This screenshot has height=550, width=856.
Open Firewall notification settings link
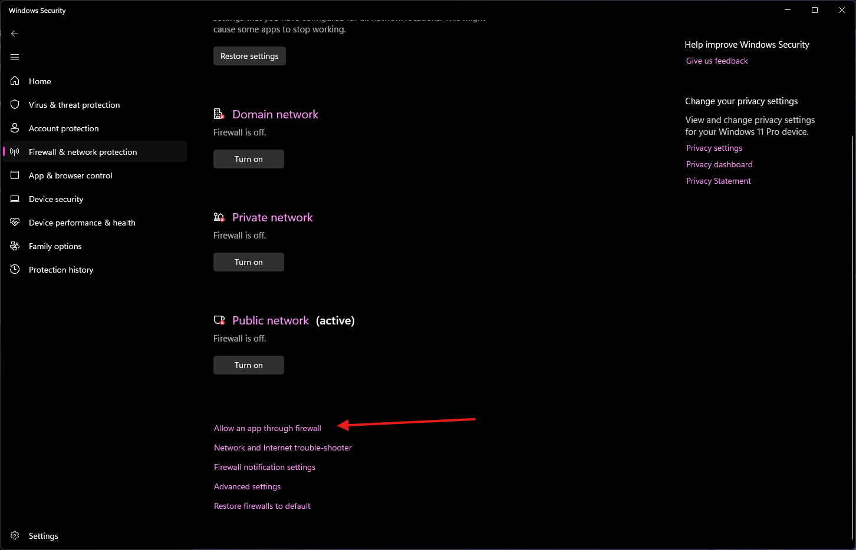coord(265,467)
